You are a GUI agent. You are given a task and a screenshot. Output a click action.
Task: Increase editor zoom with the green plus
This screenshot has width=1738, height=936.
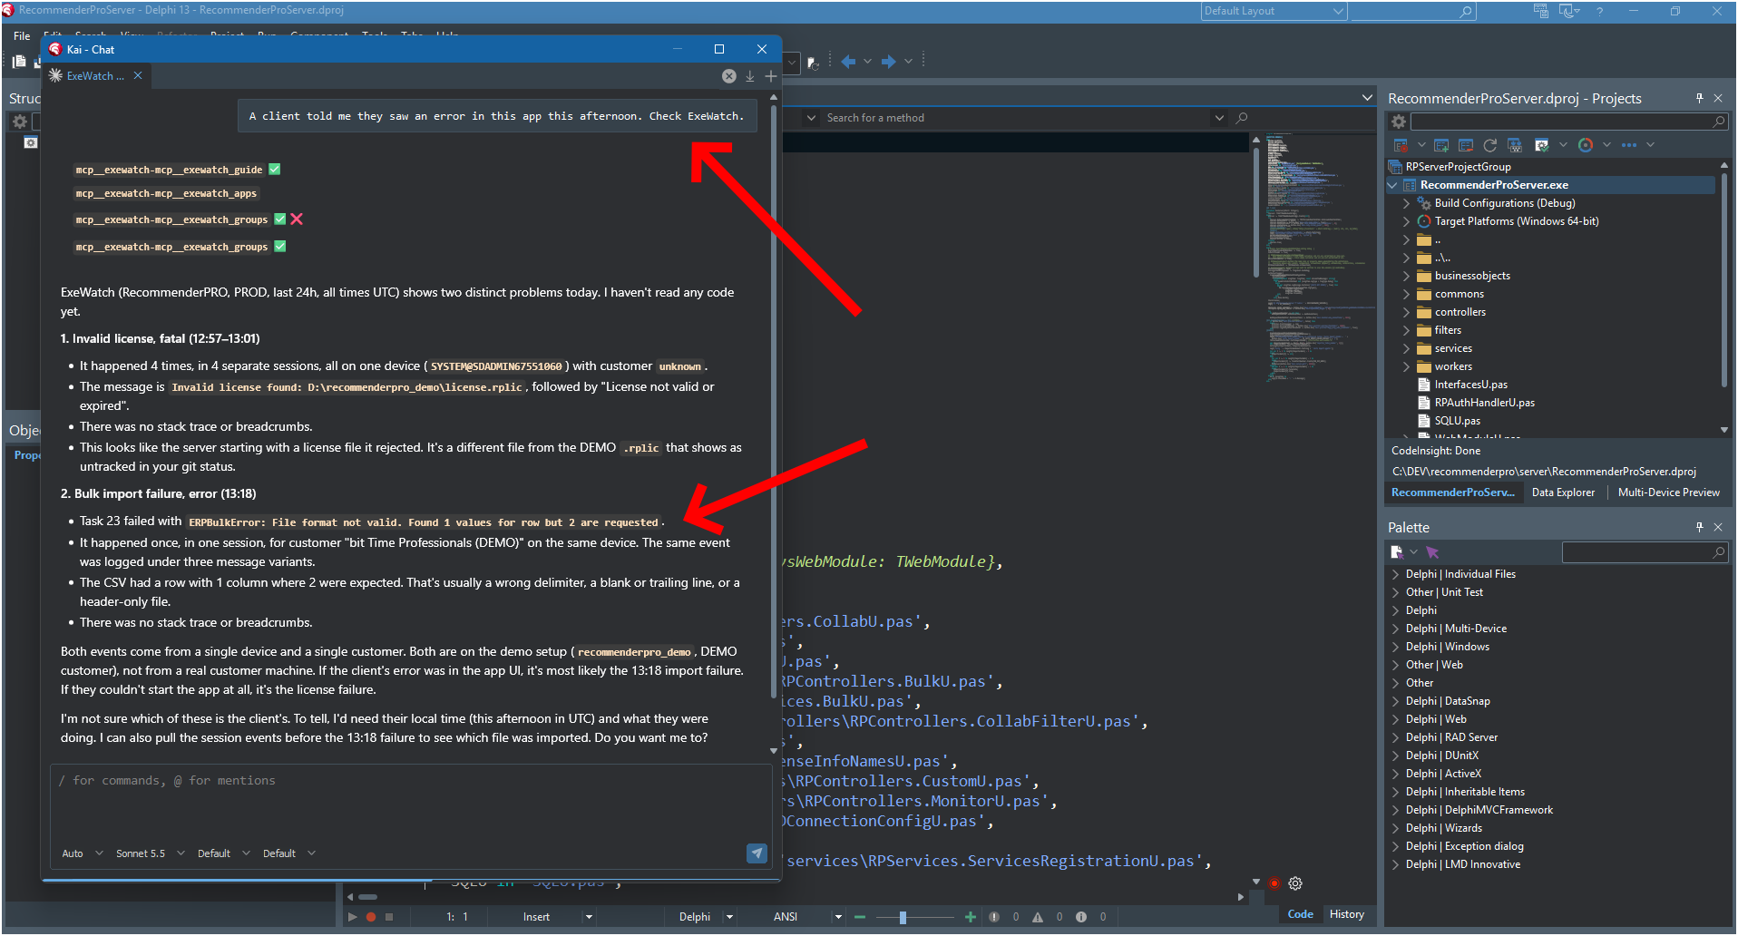(x=971, y=917)
